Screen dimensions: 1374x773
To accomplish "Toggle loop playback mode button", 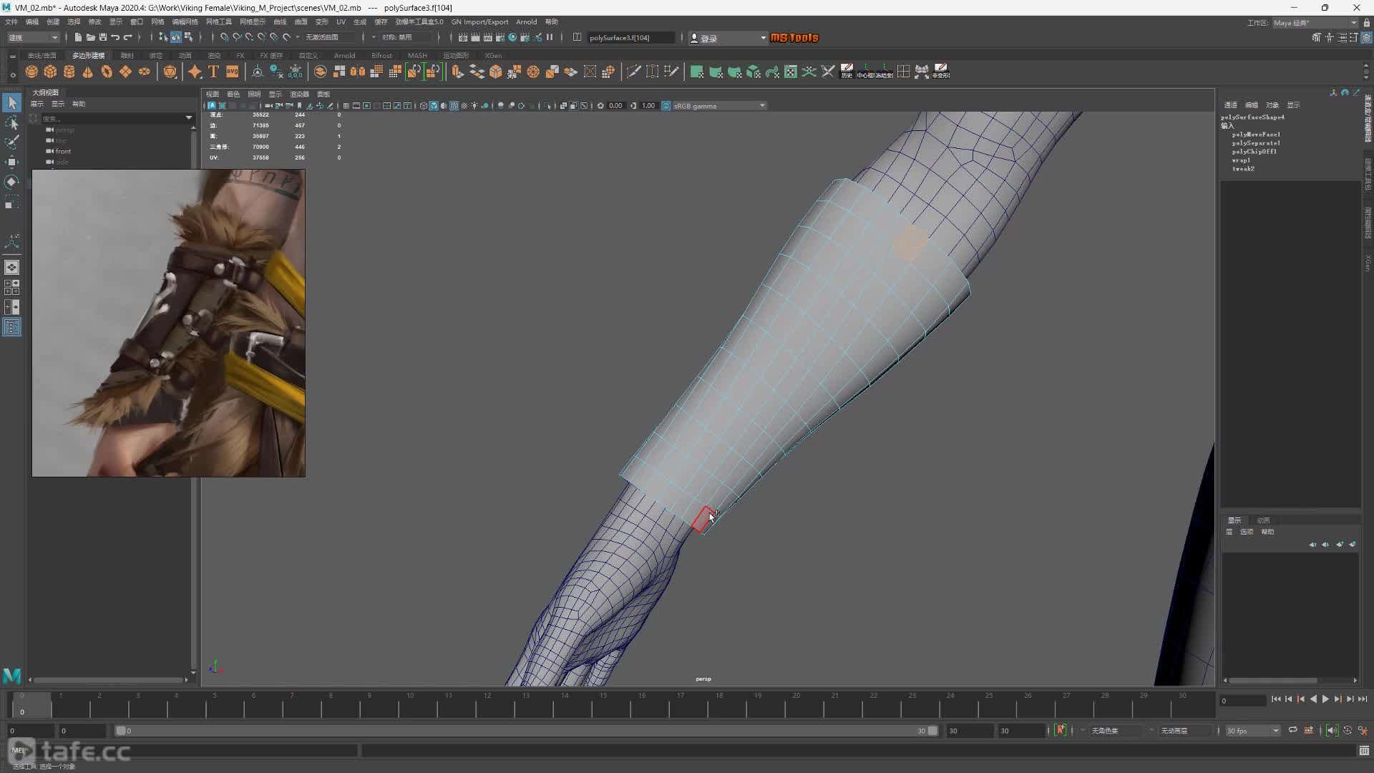I will (x=1292, y=730).
